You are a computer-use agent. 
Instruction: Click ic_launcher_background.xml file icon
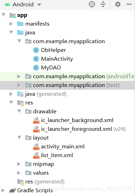pyautogui.click(x=36, y=121)
